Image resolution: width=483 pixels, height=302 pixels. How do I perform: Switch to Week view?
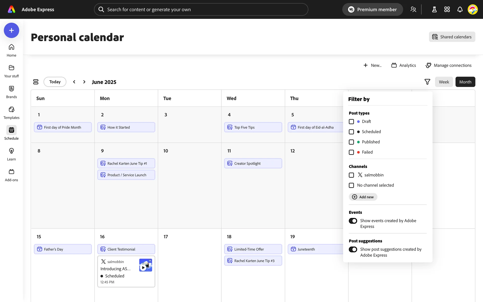pyautogui.click(x=444, y=82)
